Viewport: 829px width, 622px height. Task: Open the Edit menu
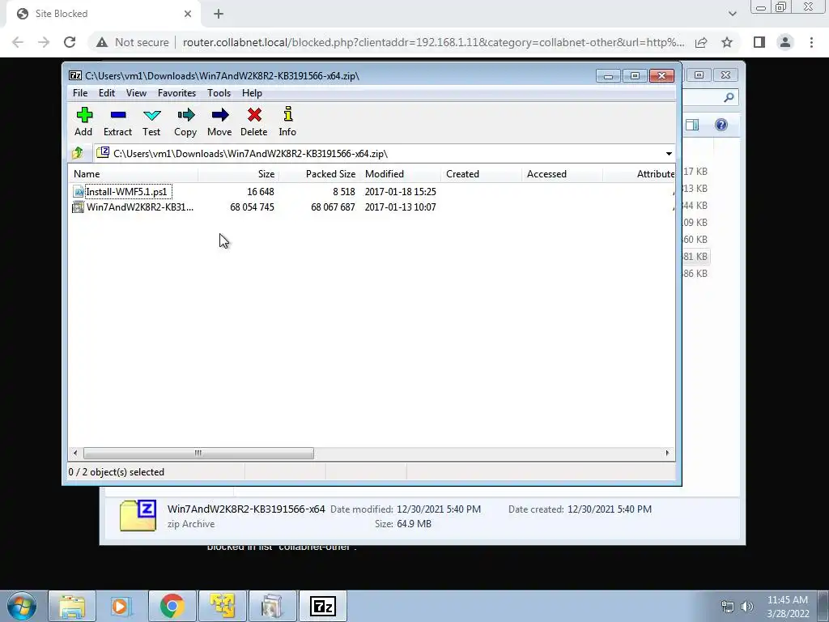coord(107,93)
